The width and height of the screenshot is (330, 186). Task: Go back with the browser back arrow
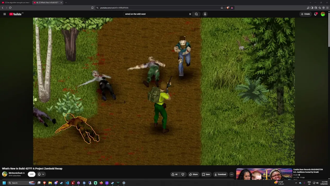pos(3,8)
